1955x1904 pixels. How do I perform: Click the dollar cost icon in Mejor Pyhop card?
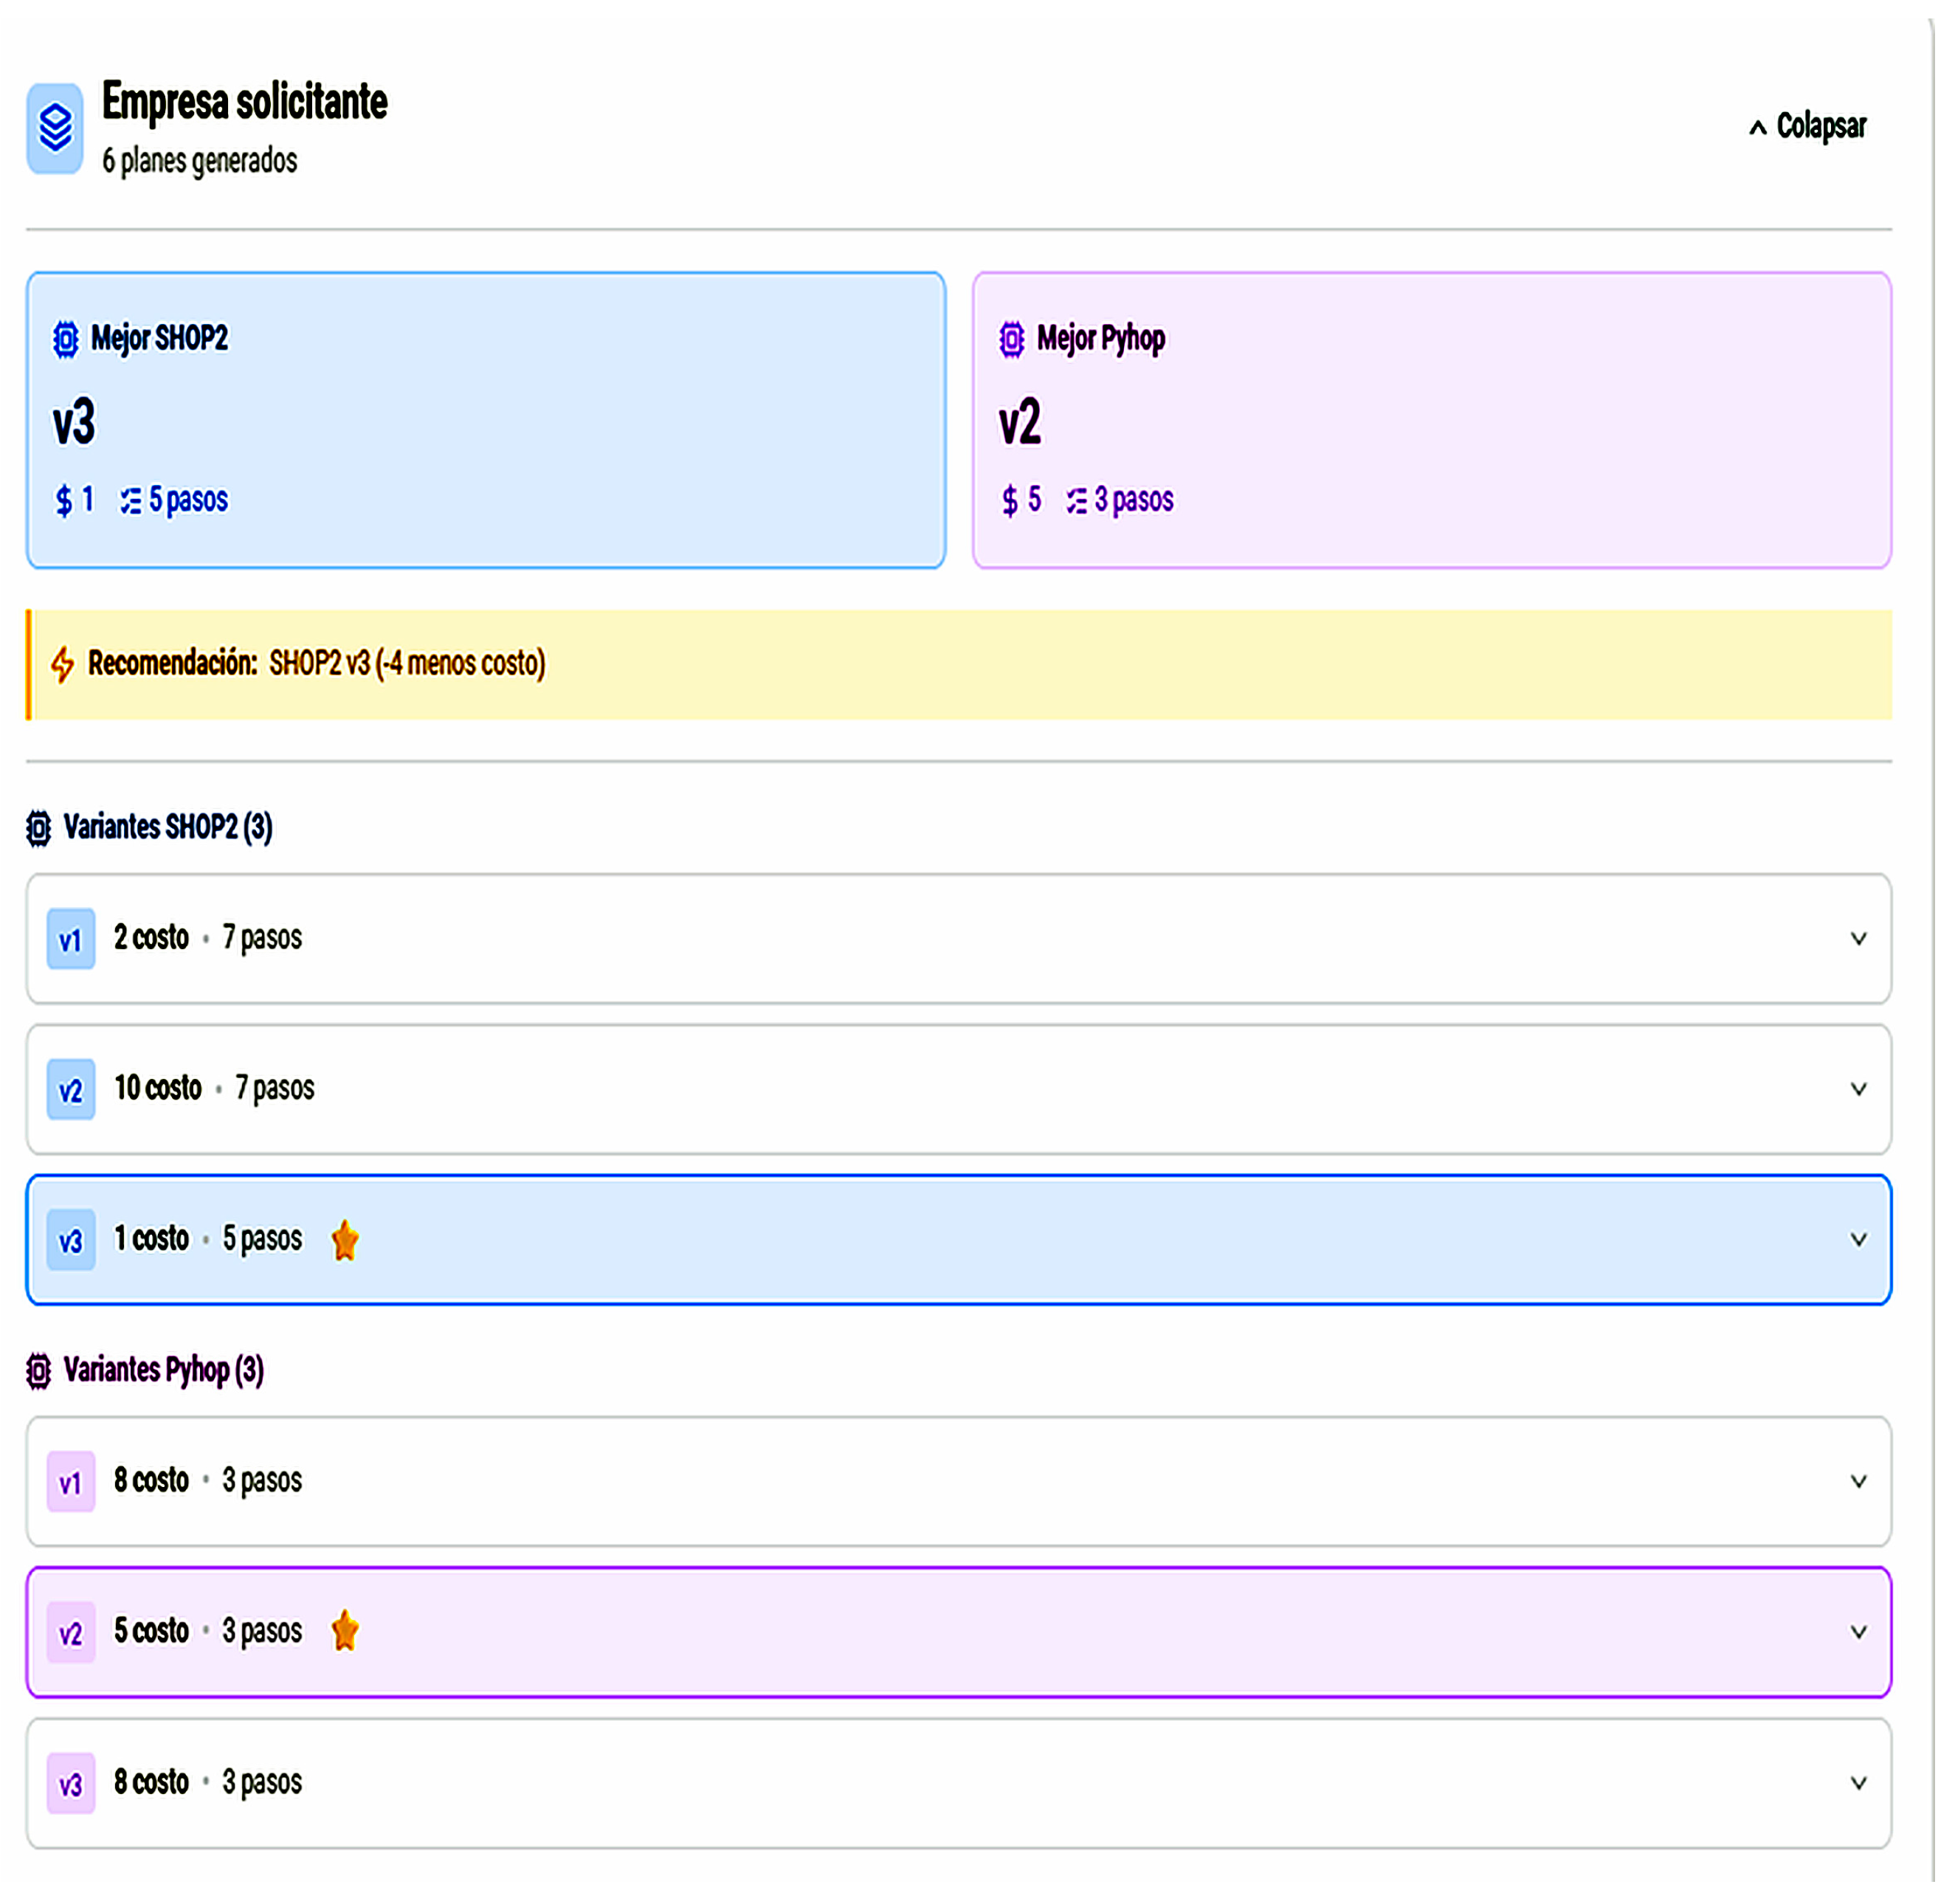click(x=1009, y=500)
